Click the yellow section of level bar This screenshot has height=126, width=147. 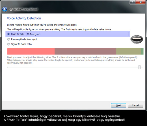point(129,51)
